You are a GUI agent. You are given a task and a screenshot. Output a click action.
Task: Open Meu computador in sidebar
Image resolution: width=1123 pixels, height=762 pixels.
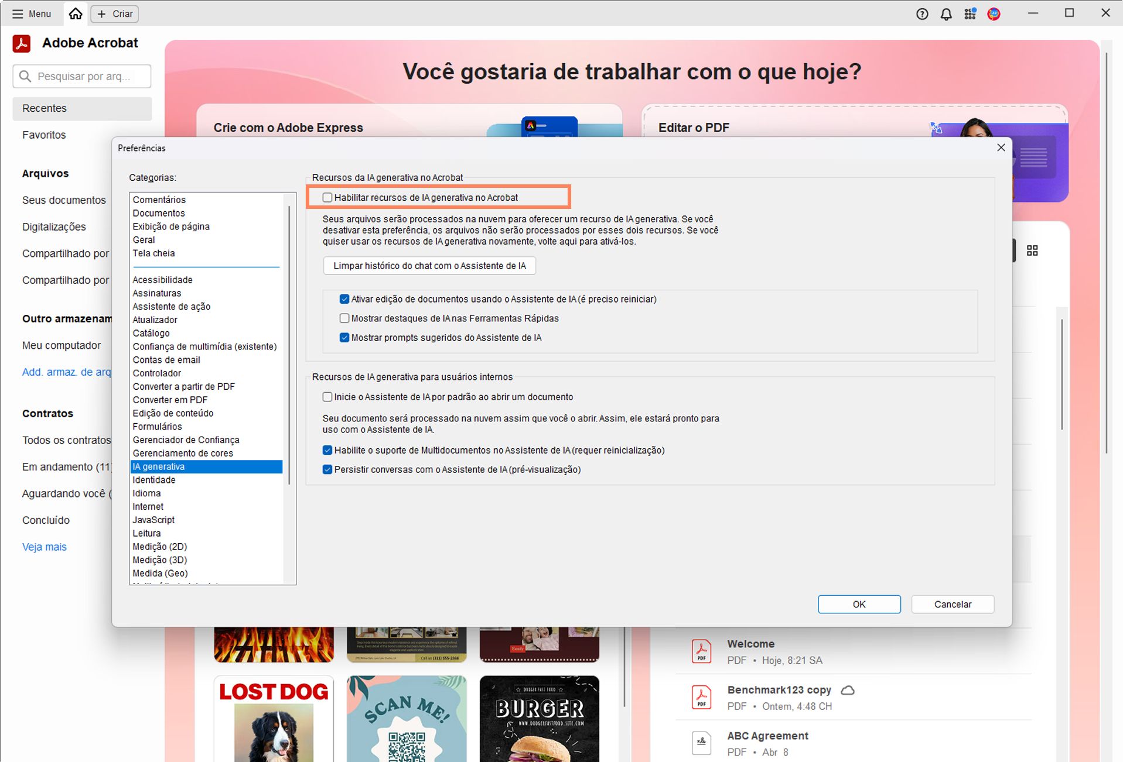point(62,346)
